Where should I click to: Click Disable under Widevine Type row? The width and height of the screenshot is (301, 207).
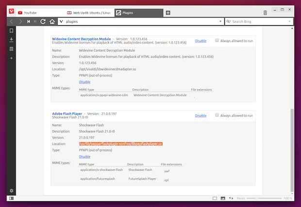[x=84, y=82]
